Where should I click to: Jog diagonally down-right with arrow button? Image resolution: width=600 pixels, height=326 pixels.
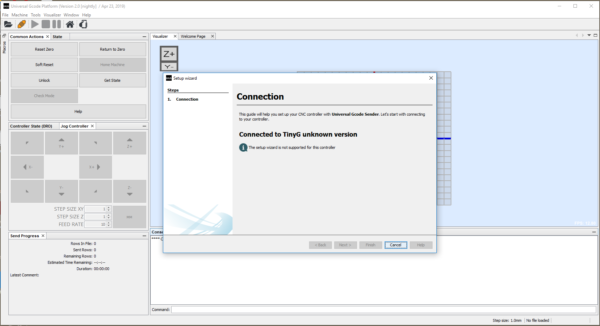[x=95, y=191]
